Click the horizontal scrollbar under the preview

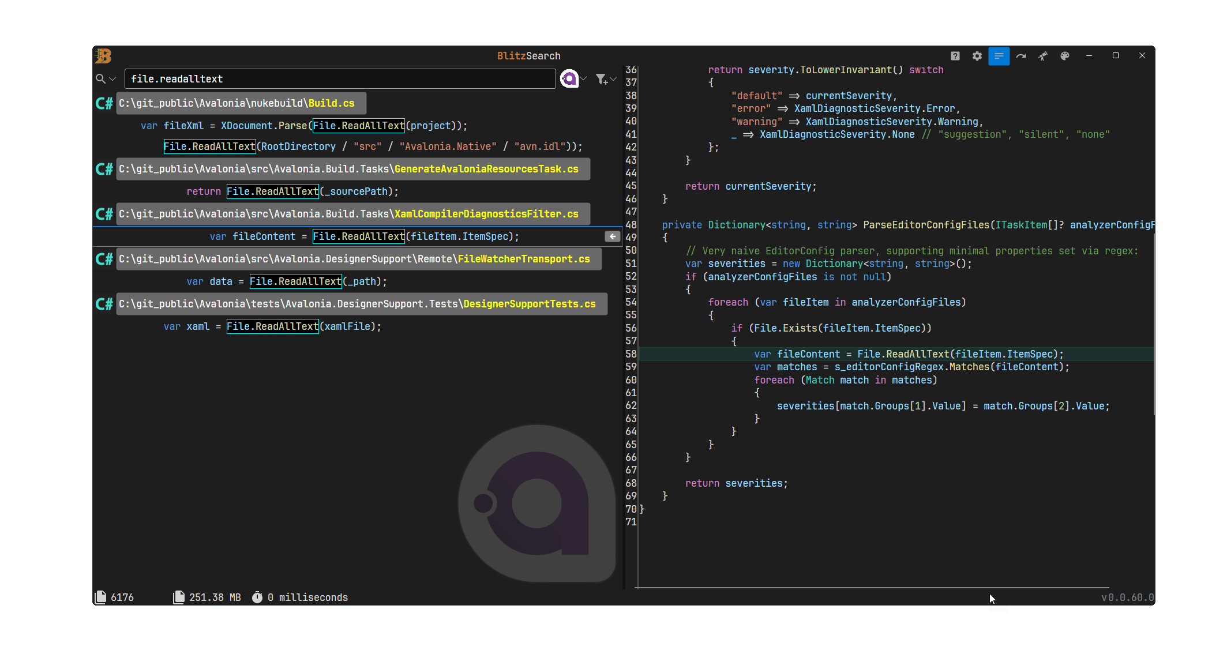point(872,588)
